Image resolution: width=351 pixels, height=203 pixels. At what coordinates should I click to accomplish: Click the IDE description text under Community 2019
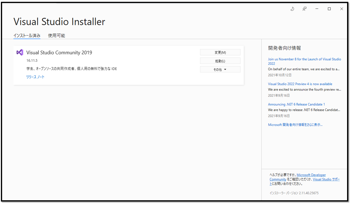coord(72,69)
